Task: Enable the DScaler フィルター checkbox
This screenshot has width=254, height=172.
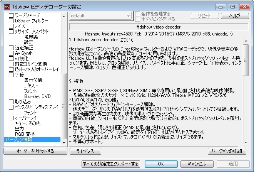Action: pyautogui.click(x=11, y=21)
